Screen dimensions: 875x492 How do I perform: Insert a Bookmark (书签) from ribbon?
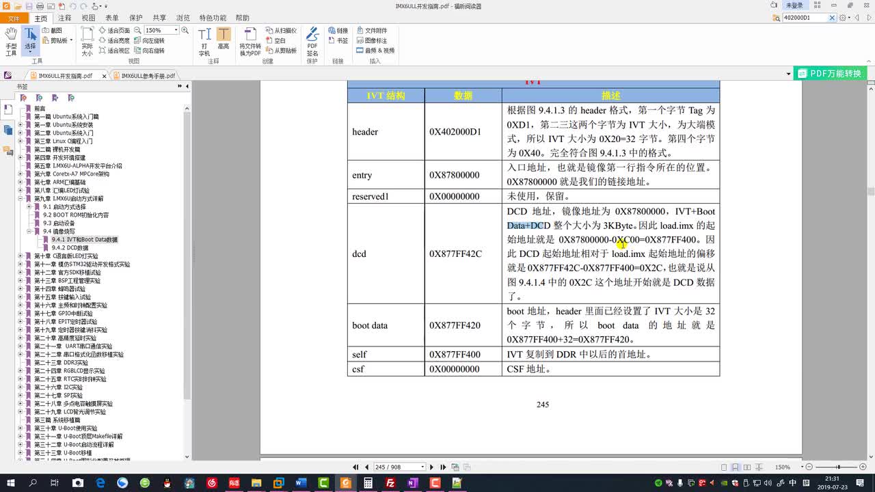[x=338, y=40]
